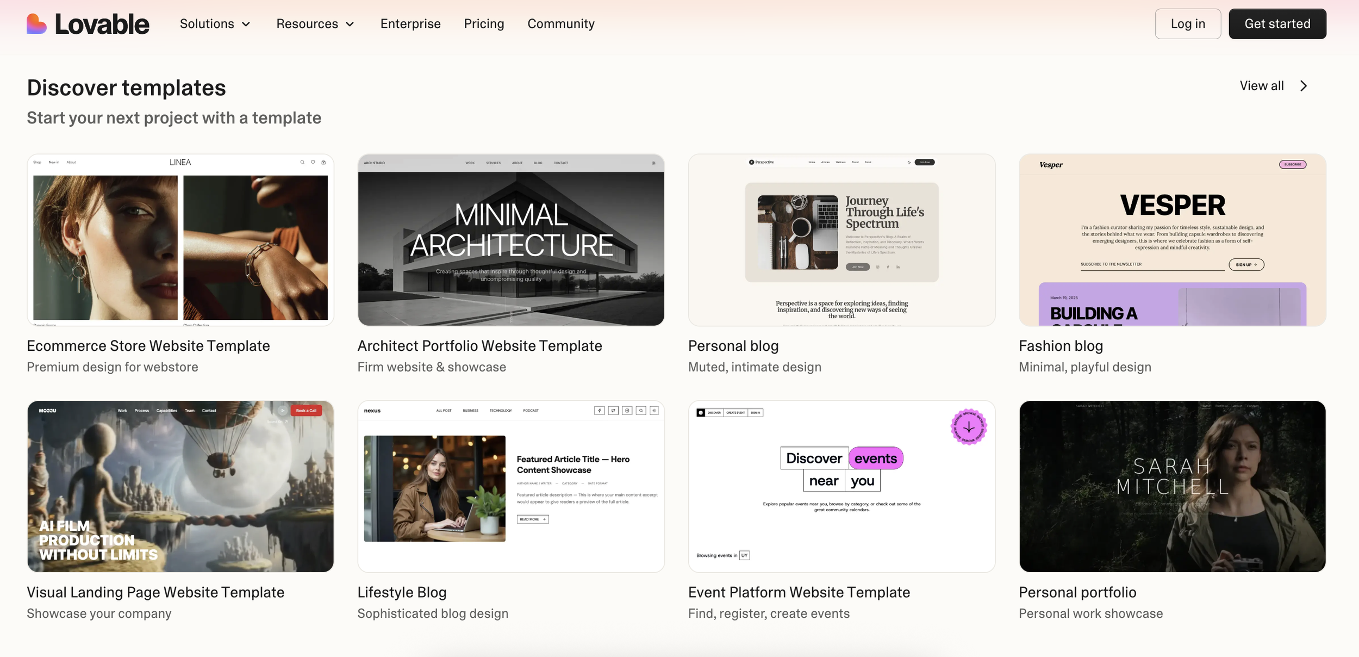
Task: Select the wishlist heart icon in LINEA header
Action: [313, 162]
